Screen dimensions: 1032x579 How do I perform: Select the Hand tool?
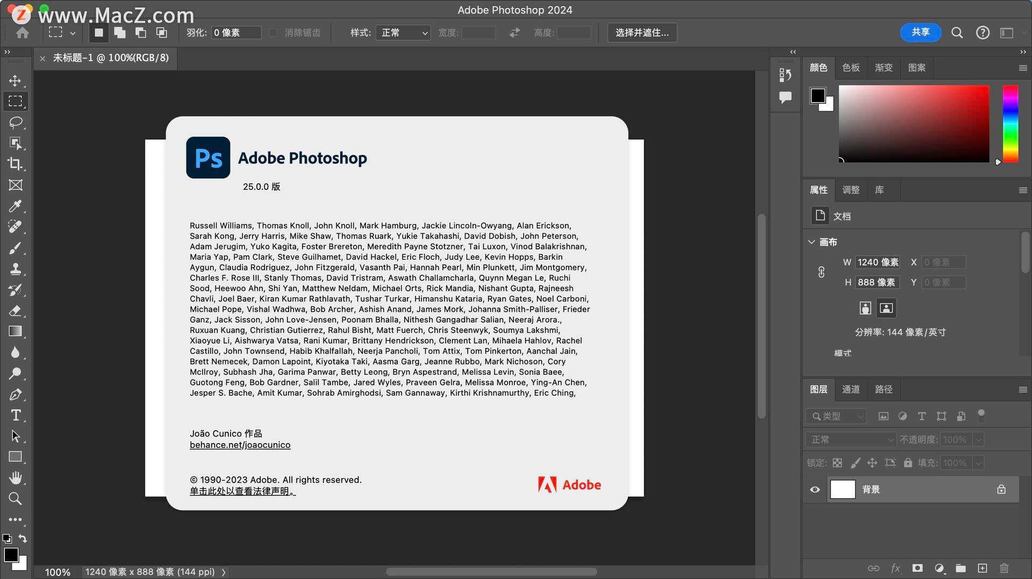[15, 478]
